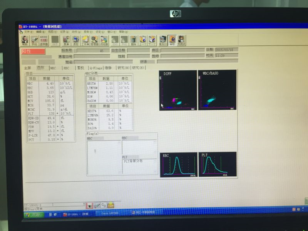The width and height of the screenshot is (308, 231).
Task: Click the 审核 (Validate) toolbar icon
Action: (x=172, y=40)
